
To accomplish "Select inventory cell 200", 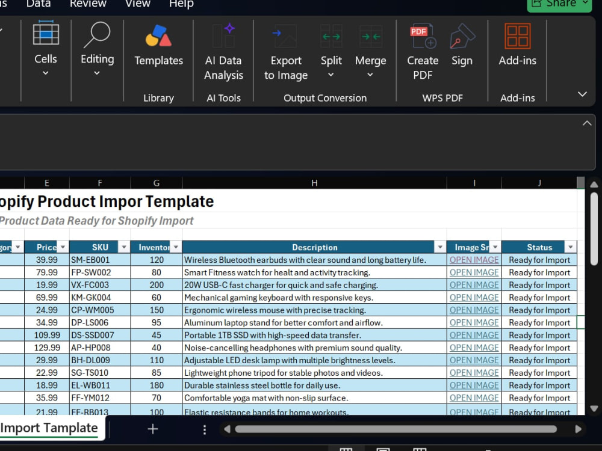I will 157,285.
